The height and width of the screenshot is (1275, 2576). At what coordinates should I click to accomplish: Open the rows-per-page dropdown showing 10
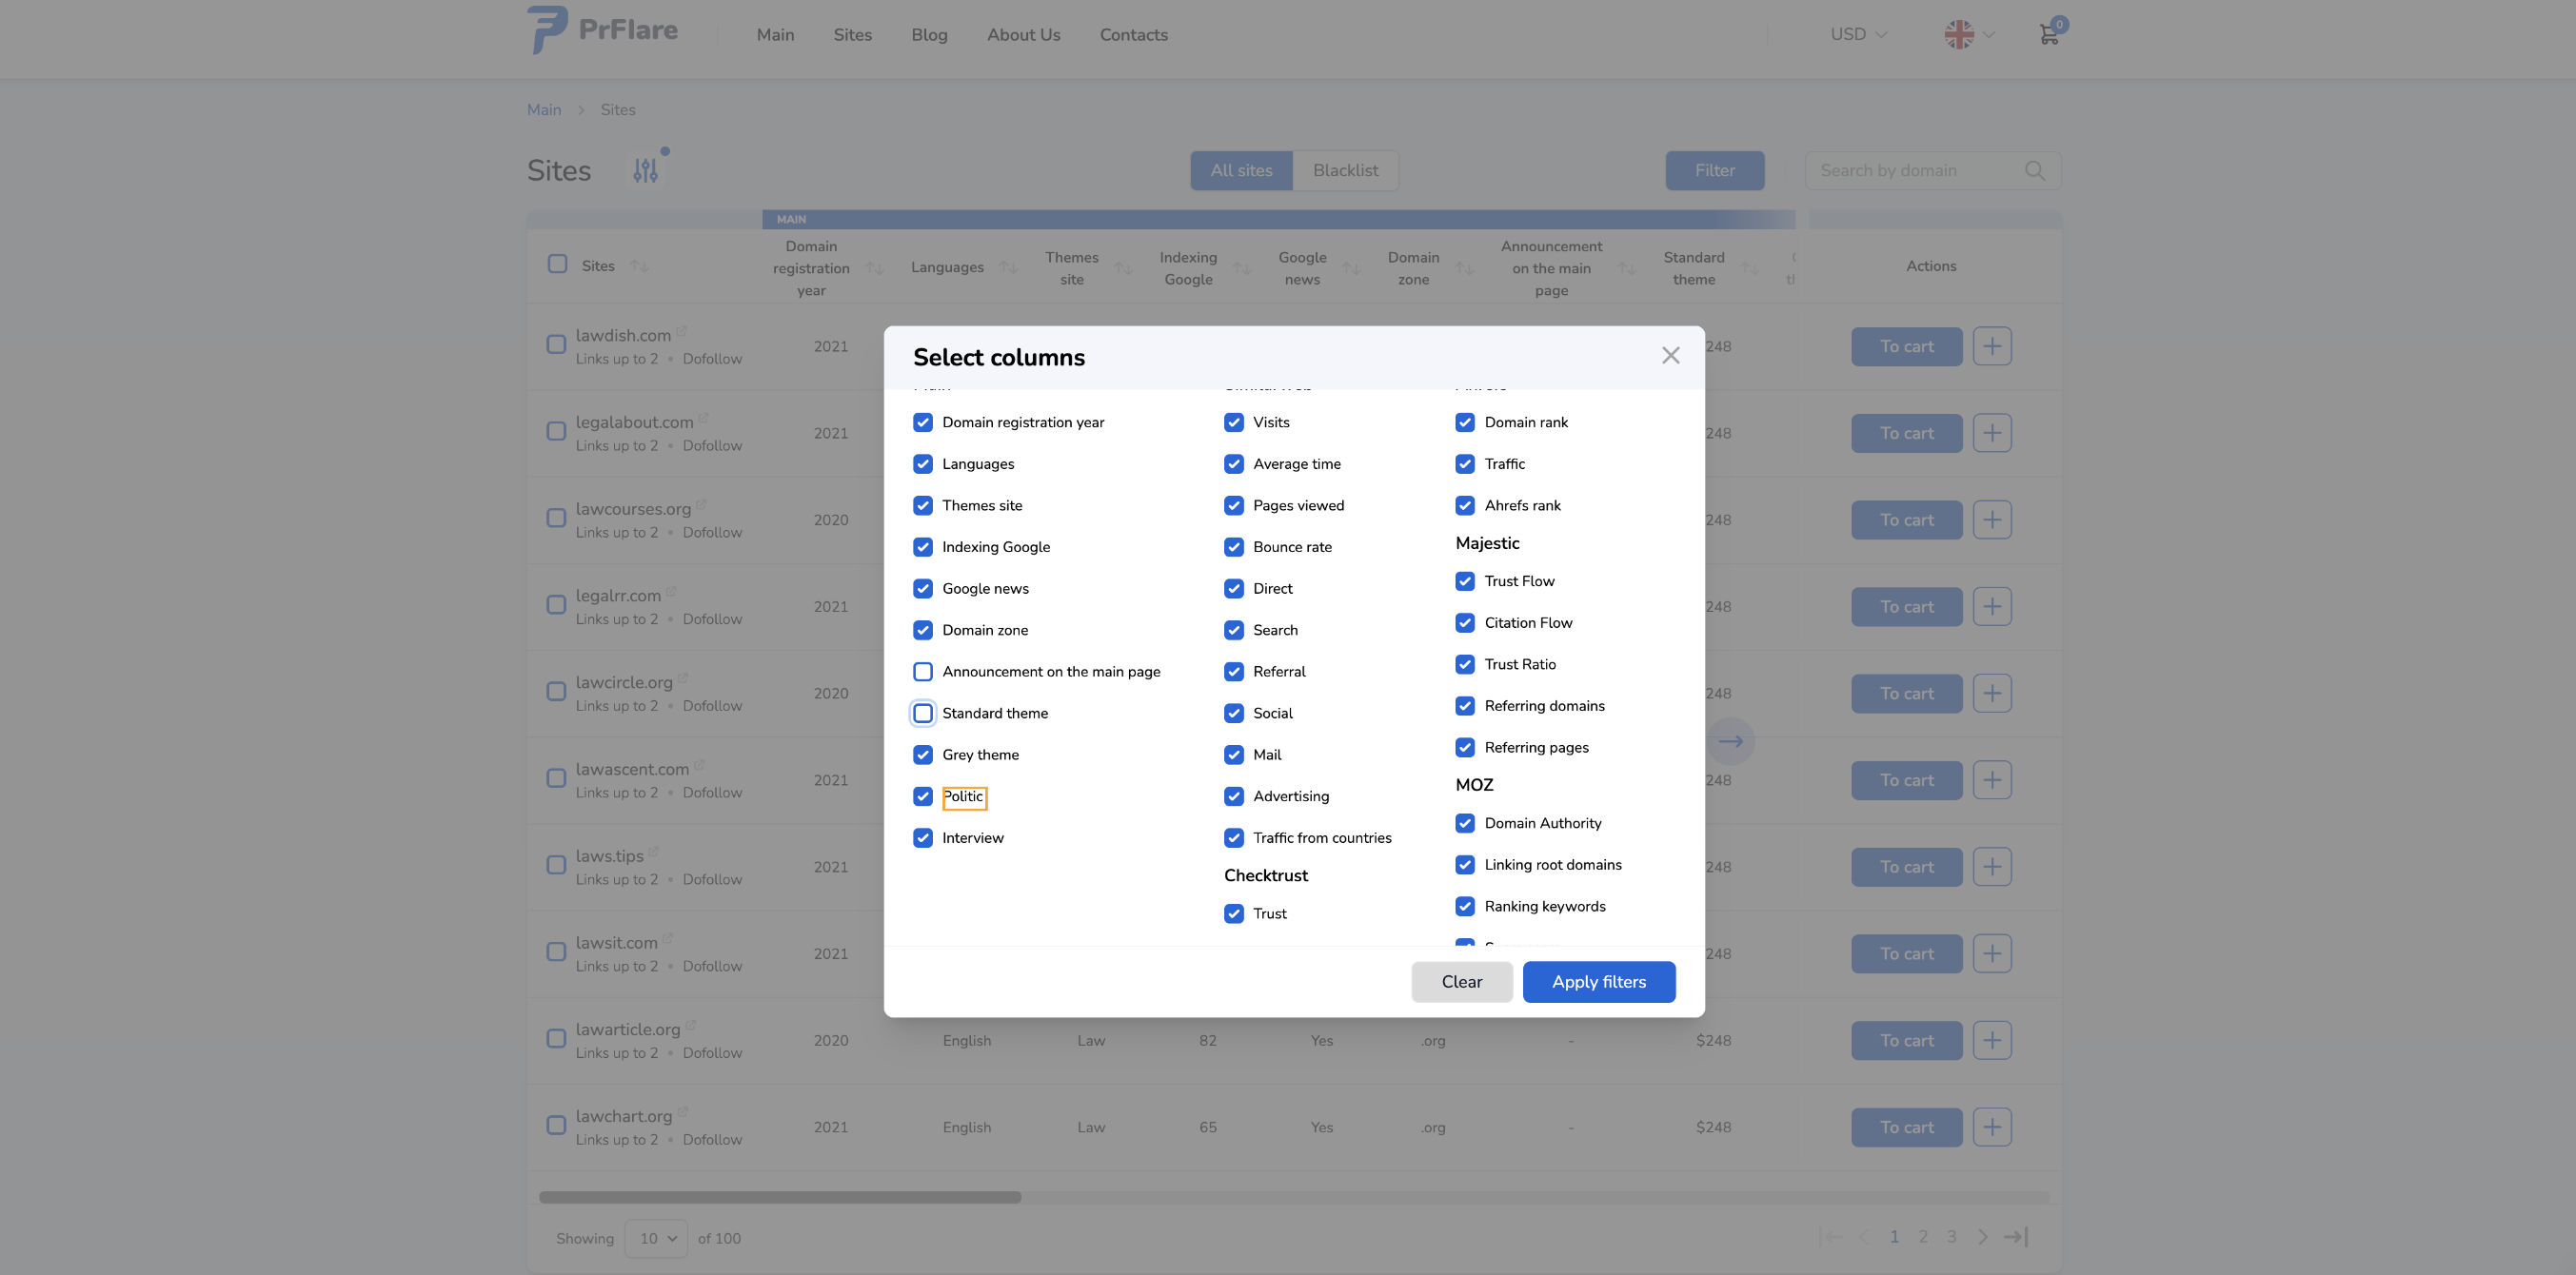(x=656, y=1238)
